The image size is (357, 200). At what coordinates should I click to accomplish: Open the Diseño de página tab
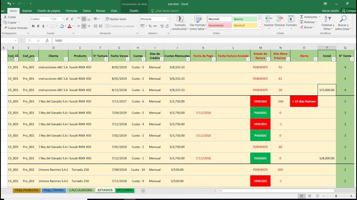coord(49,11)
